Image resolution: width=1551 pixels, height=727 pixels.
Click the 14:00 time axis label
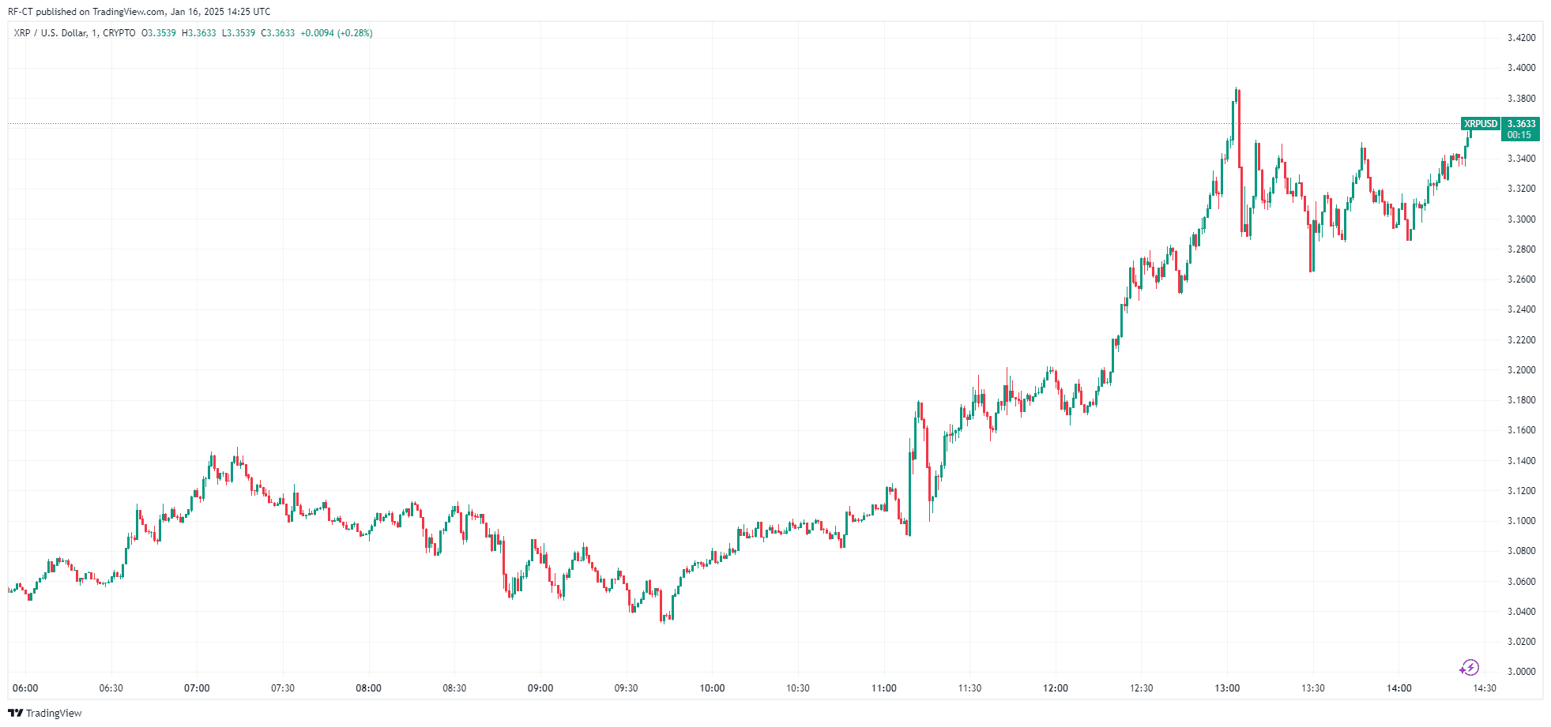pyautogui.click(x=1399, y=688)
